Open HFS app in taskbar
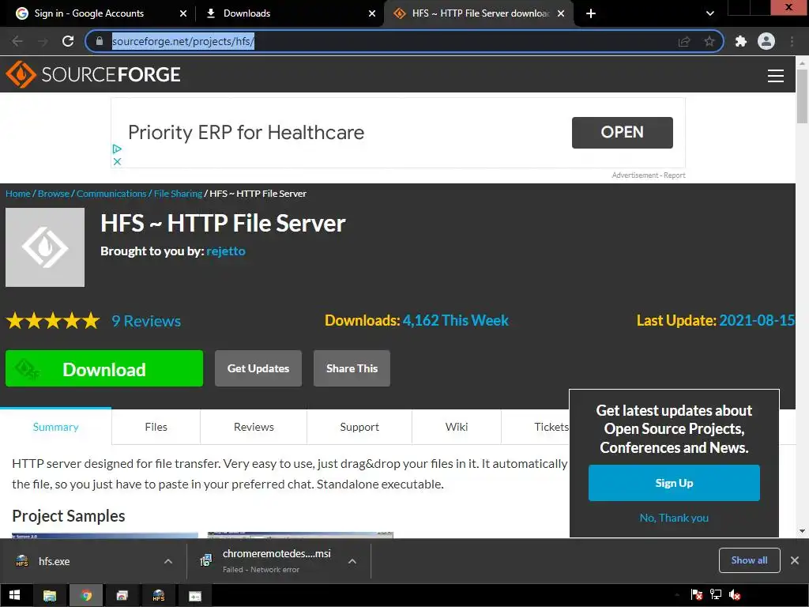Image resolution: width=809 pixels, height=607 pixels. point(158,596)
